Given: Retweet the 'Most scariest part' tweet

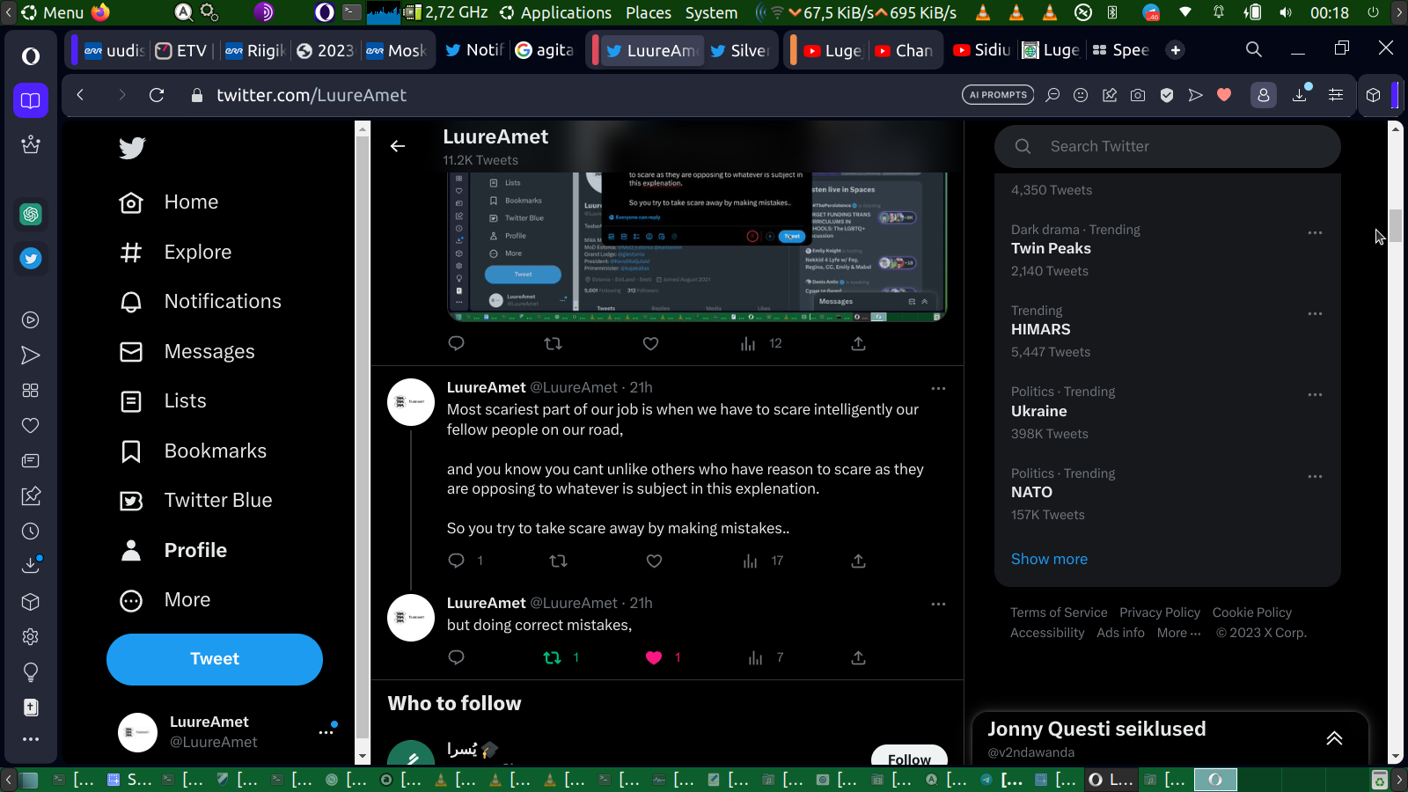Looking at the screenshot, I should pyautogui.click(x=558, y=561).
